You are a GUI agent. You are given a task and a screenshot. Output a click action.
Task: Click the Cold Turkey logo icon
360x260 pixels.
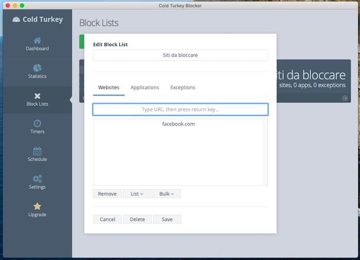[x=16, y=19]
